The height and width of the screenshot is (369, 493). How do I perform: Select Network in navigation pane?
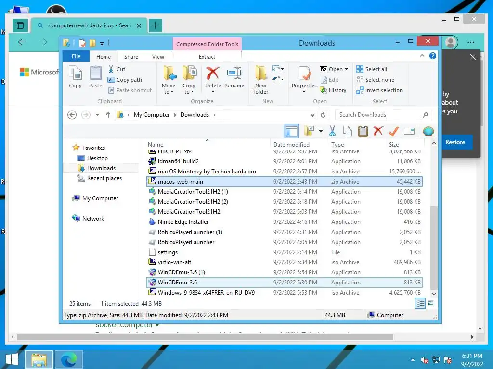pyautogui.click(x=93, y=219)
